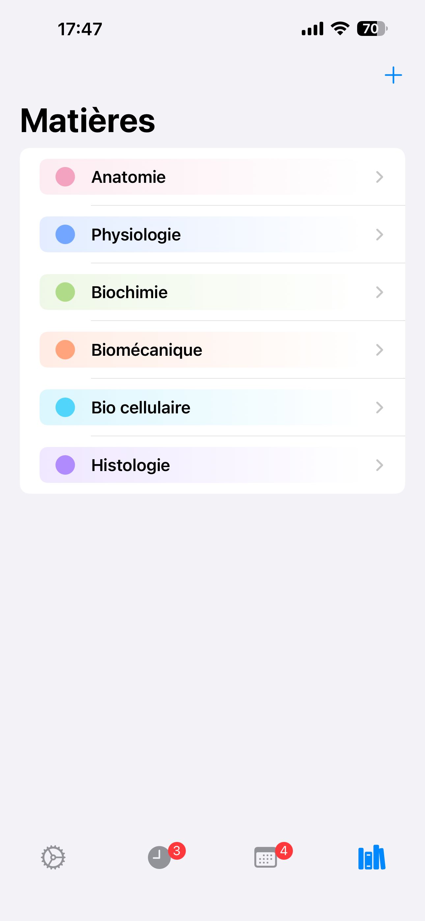Viewport: 425px width, 921px height.
Task: Open the Bio cellulaire subject
Action: pos(141,407)
